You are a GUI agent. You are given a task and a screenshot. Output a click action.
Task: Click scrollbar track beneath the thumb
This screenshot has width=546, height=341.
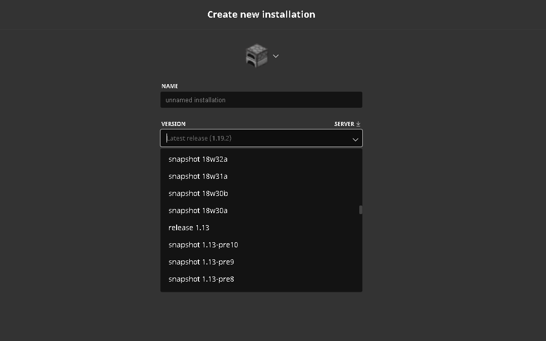point(361,252)
